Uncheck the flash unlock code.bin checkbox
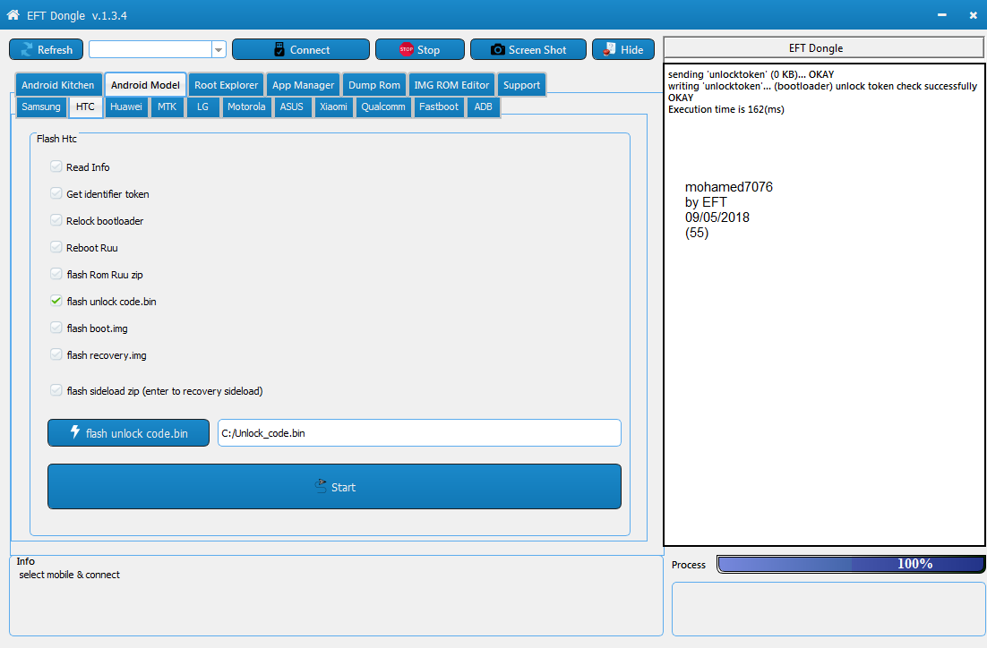 [56, 301]
